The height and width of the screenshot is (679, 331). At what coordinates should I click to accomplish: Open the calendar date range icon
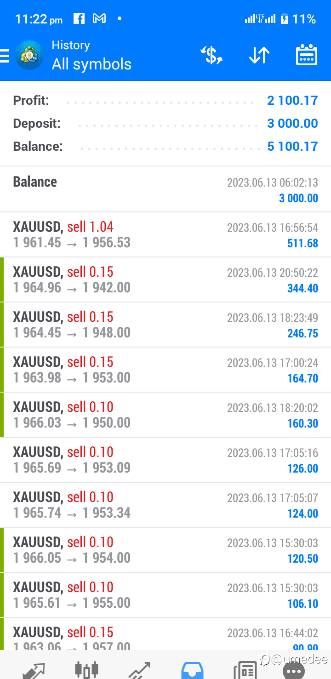[x=307, y=55]
